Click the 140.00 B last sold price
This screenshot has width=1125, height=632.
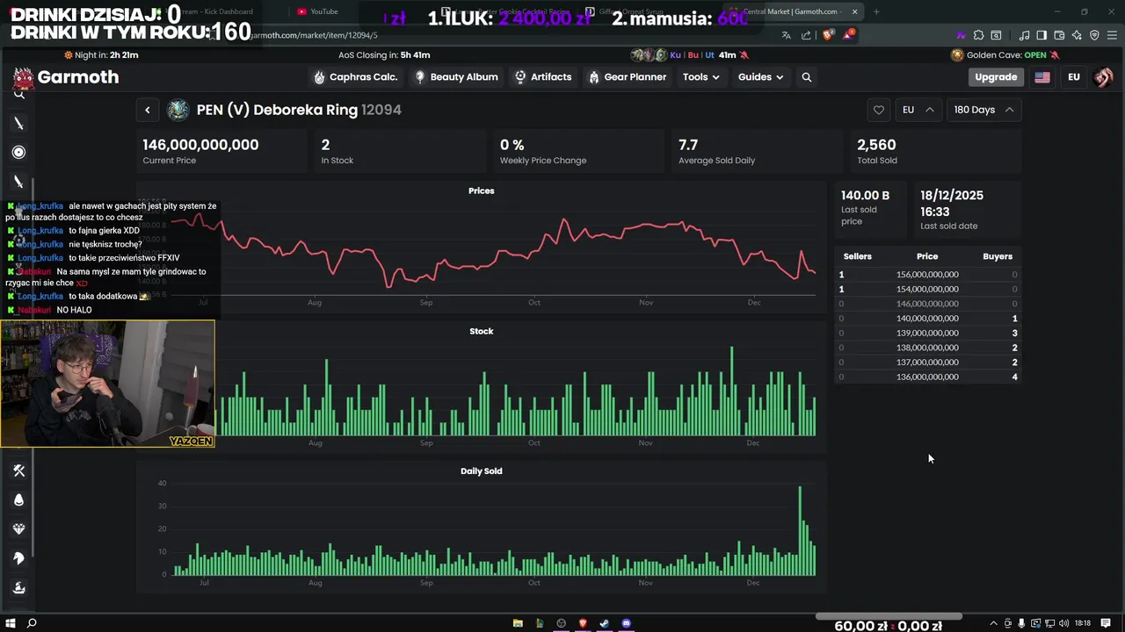coord(866,195)
